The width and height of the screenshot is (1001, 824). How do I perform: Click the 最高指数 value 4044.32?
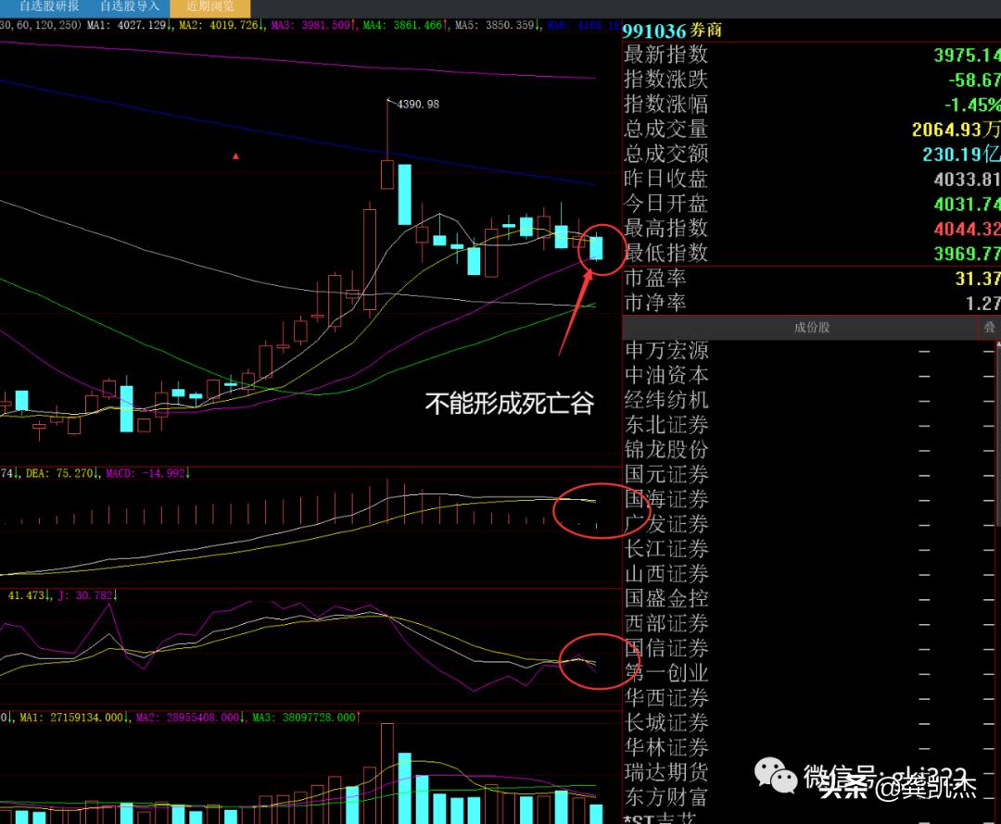click(967, 230)
